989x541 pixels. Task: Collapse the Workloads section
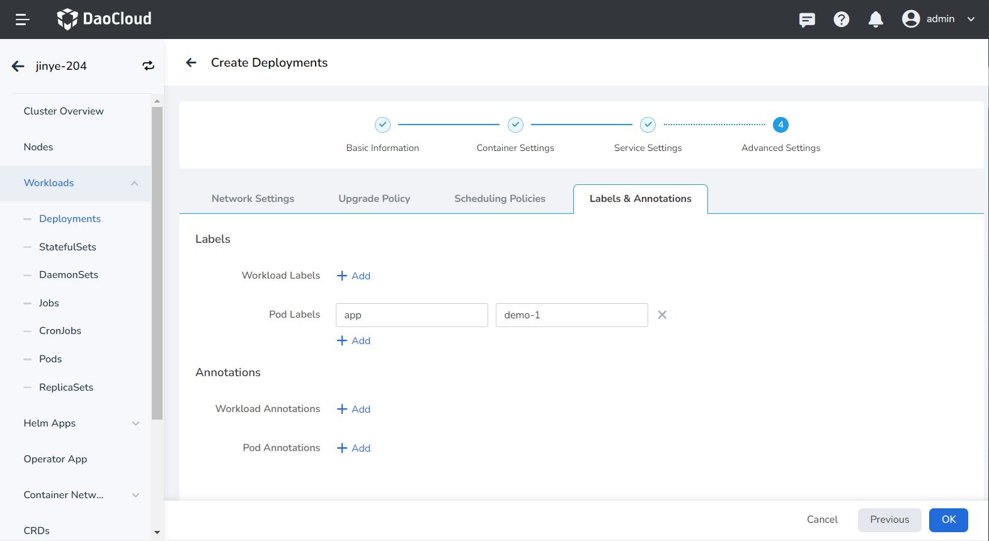pyautogui.click(x=134, y=183)
